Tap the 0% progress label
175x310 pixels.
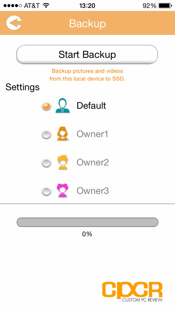(87, 234)
